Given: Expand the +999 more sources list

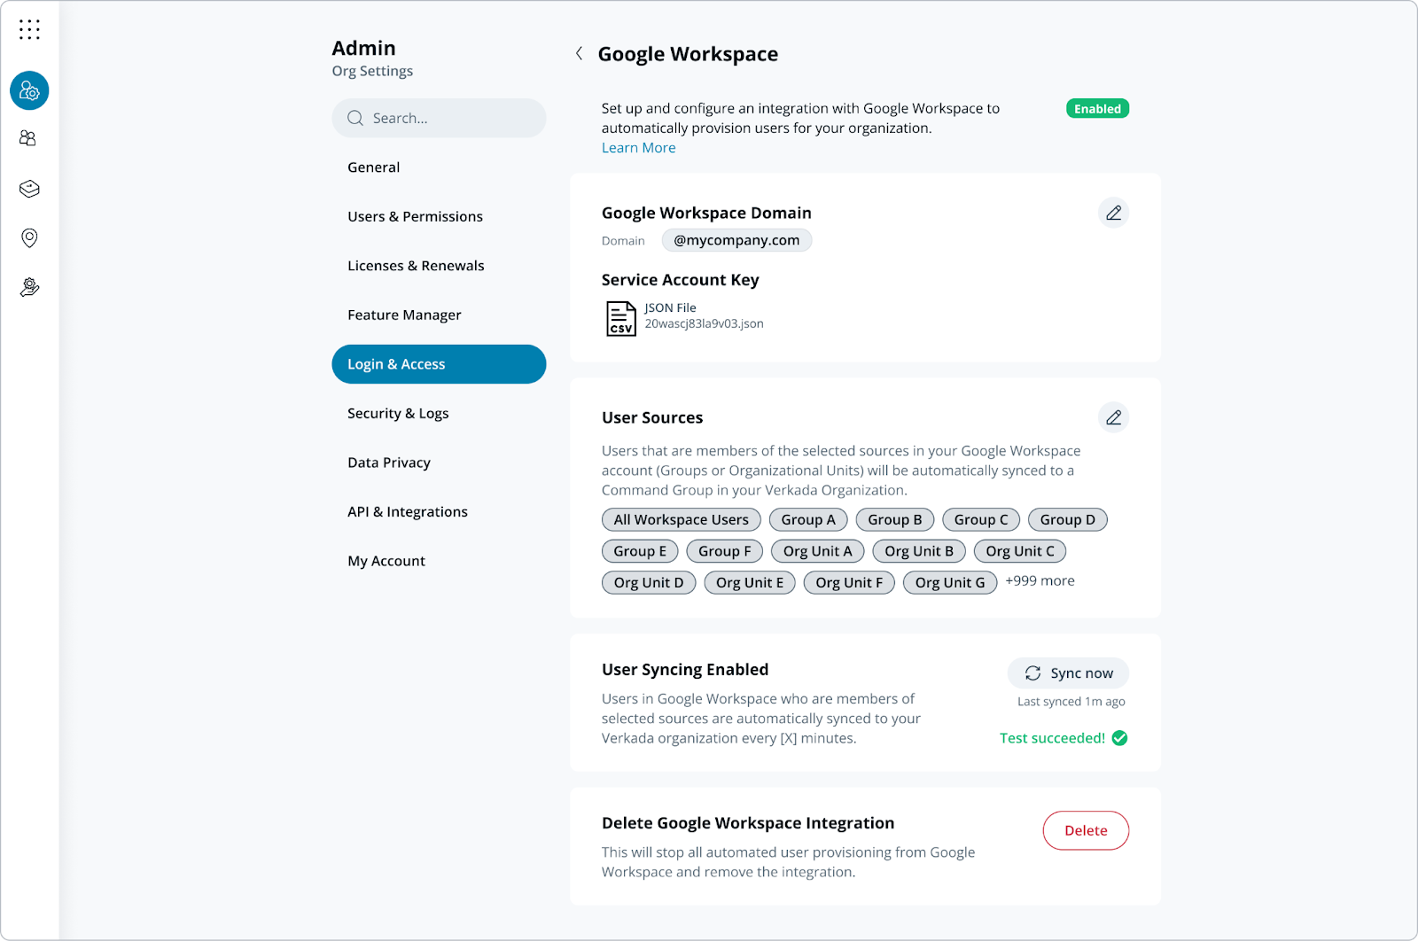Looking at the screenshot, I should click(1040, 581).
